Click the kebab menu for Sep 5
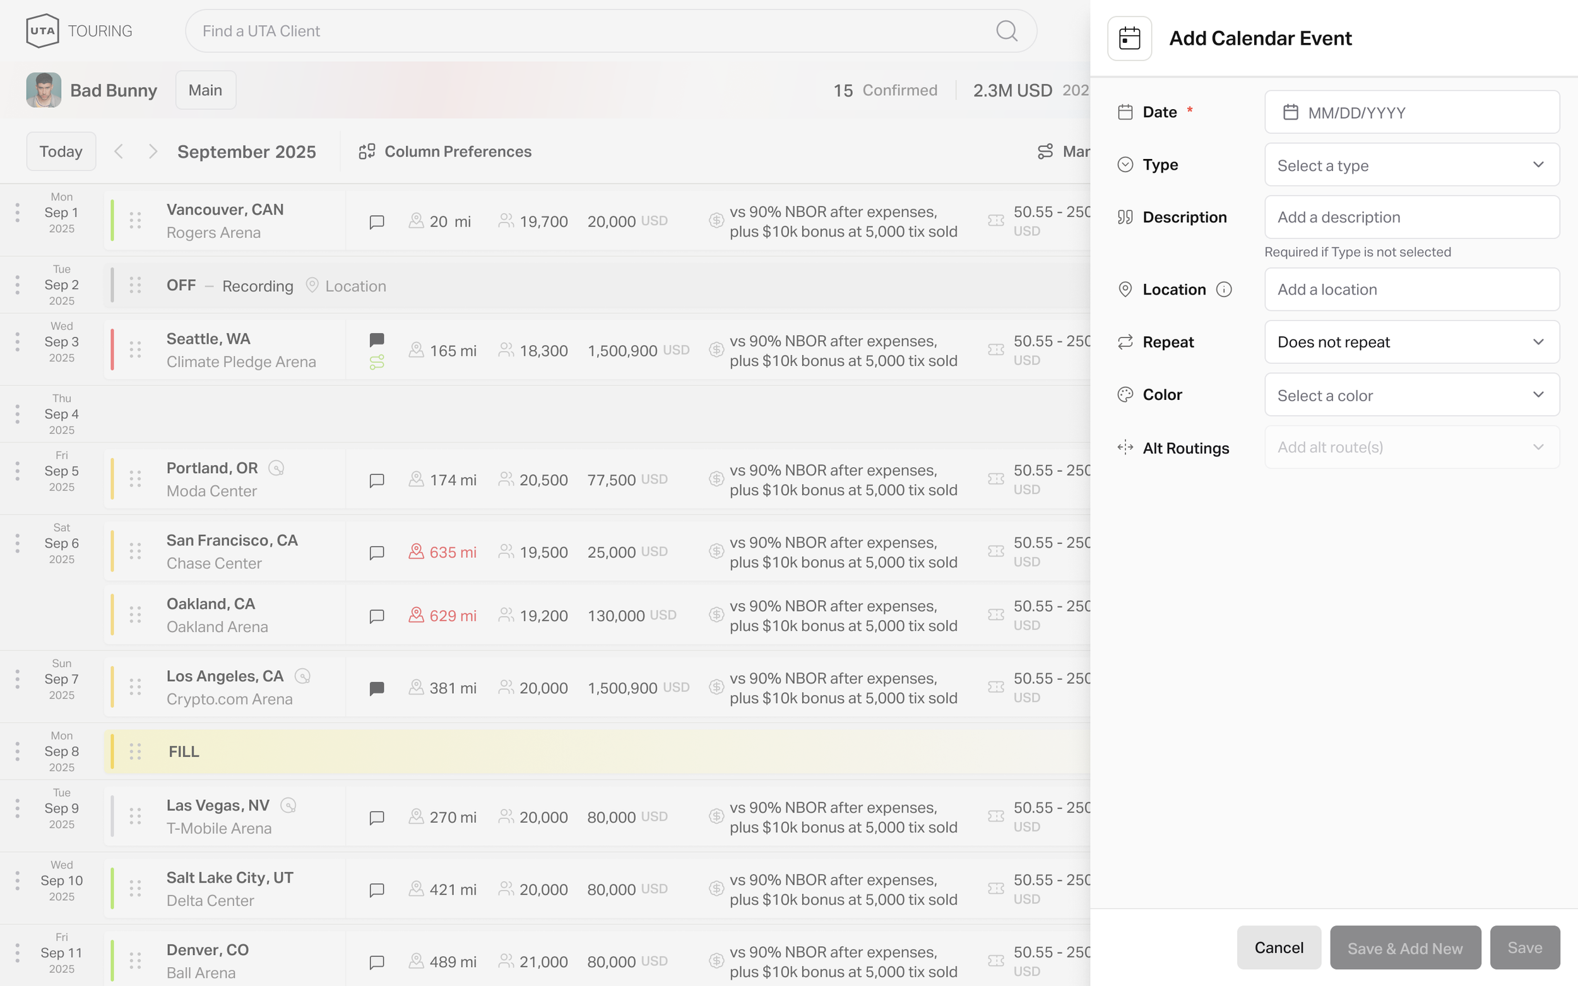The width and height of the screenshot is (1578, 986). 18,471
